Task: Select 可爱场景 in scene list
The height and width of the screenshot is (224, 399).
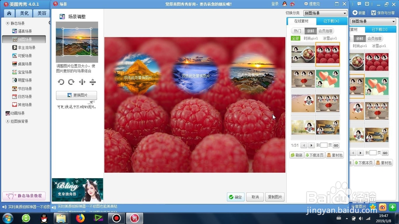Action: coord(22,56)
